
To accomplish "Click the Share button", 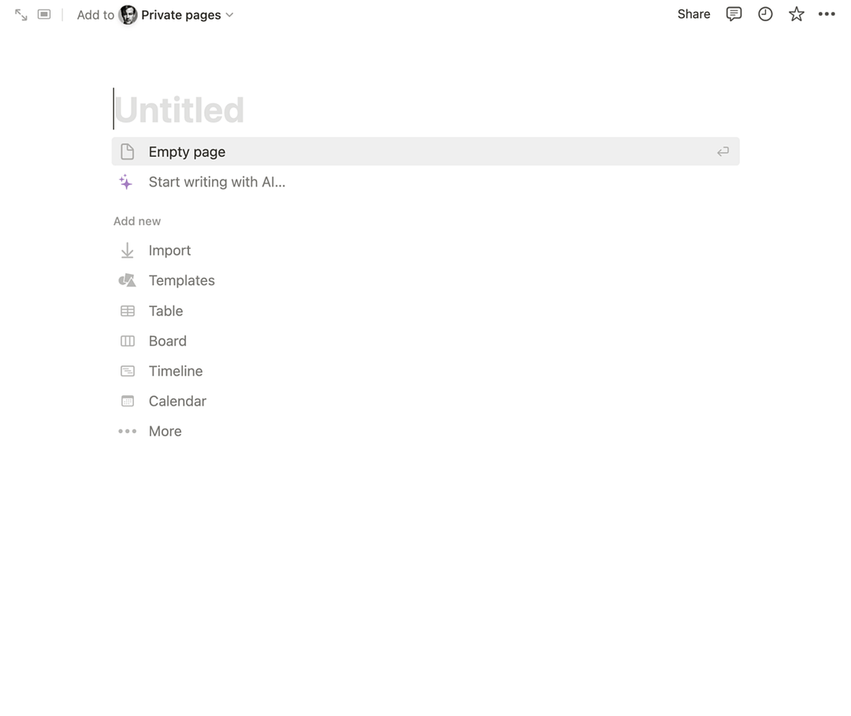I will click(693, 14).
